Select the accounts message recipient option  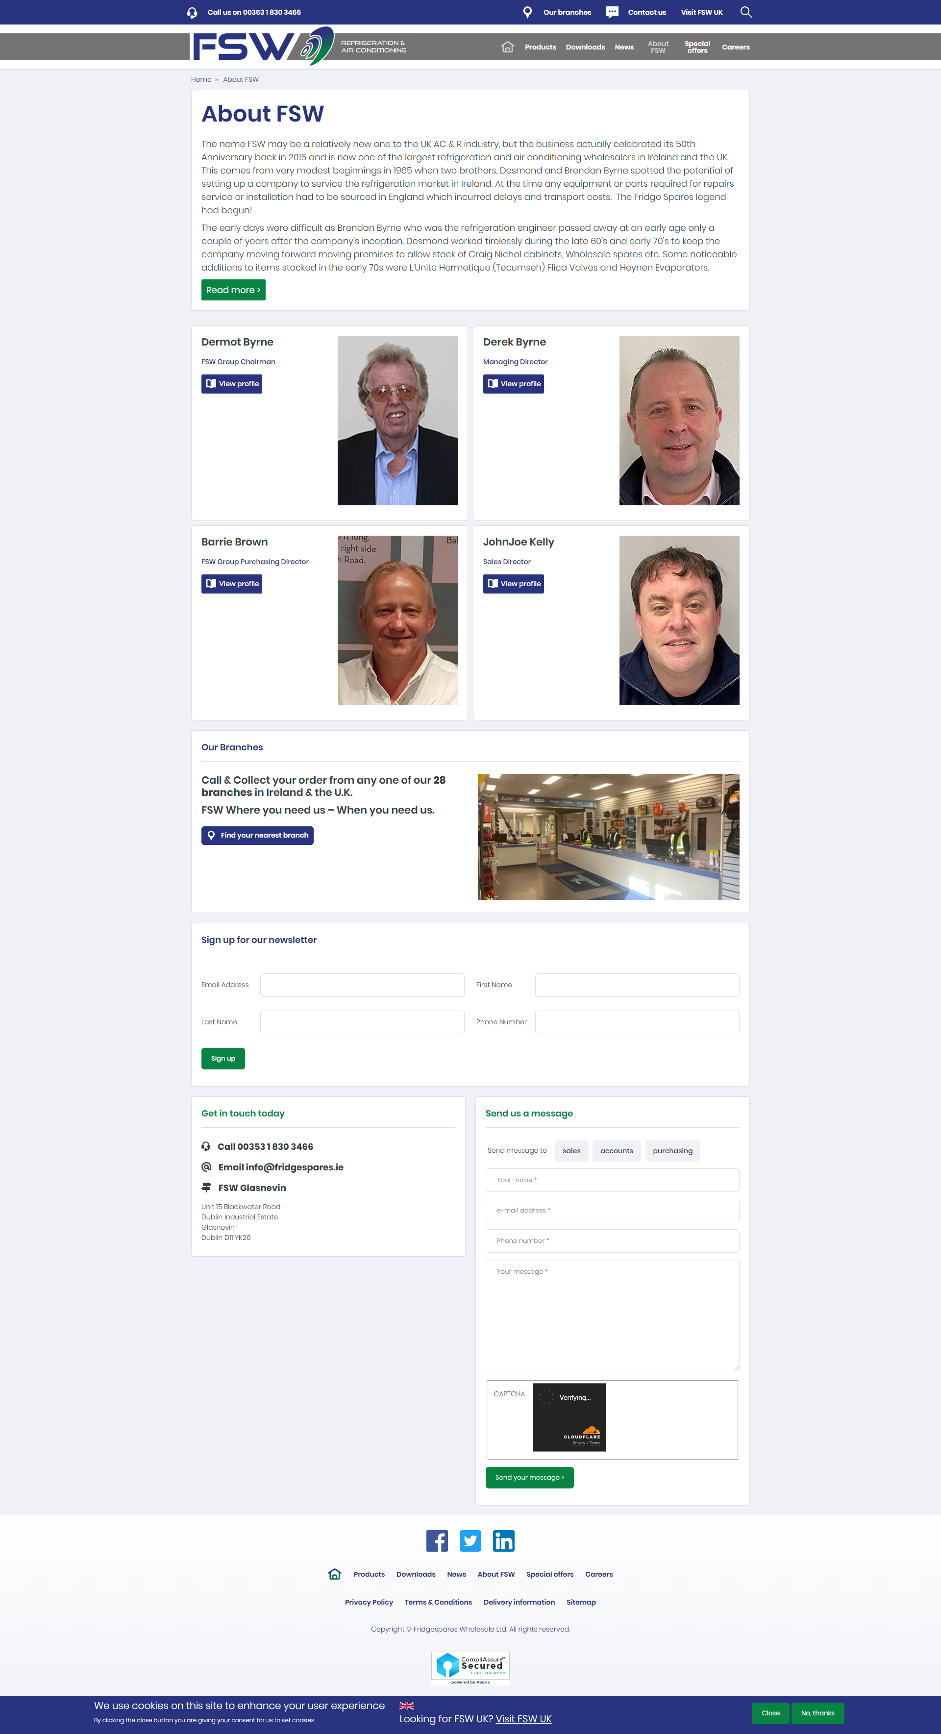tap(617, 1150)
